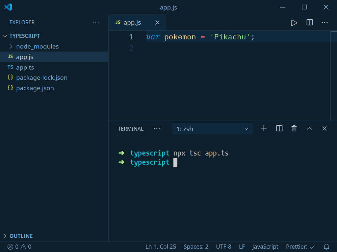The width and height of the screenshot is (337, 252).
Task: Open app.js in the explorer
Action: (x=54, y=57)
